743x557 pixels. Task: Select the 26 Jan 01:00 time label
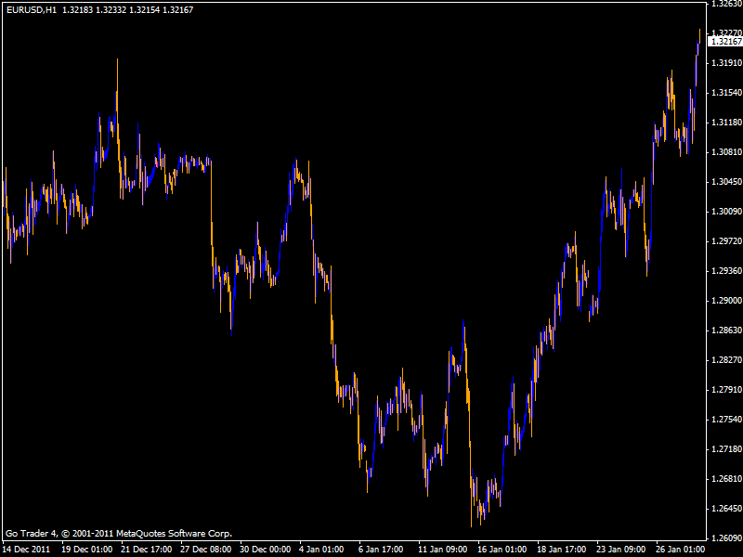tap(681, 550)
